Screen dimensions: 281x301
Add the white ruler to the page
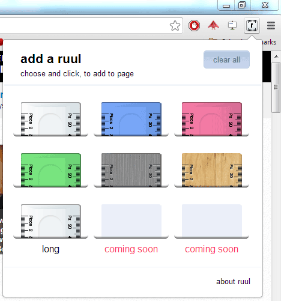click(51, 119)
